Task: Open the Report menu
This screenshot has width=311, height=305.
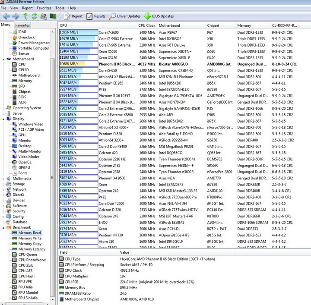Action: (27, 8)
